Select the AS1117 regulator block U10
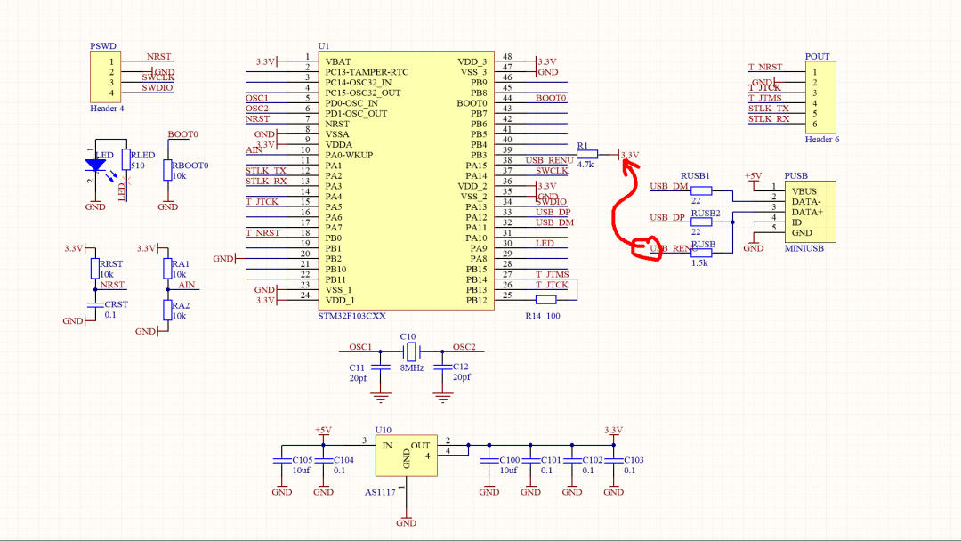Screen dimensions: 961x541 (x=407, y=456)
